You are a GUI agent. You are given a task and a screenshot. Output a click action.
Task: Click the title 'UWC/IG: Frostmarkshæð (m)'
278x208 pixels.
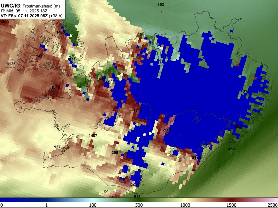pos(30,6)
